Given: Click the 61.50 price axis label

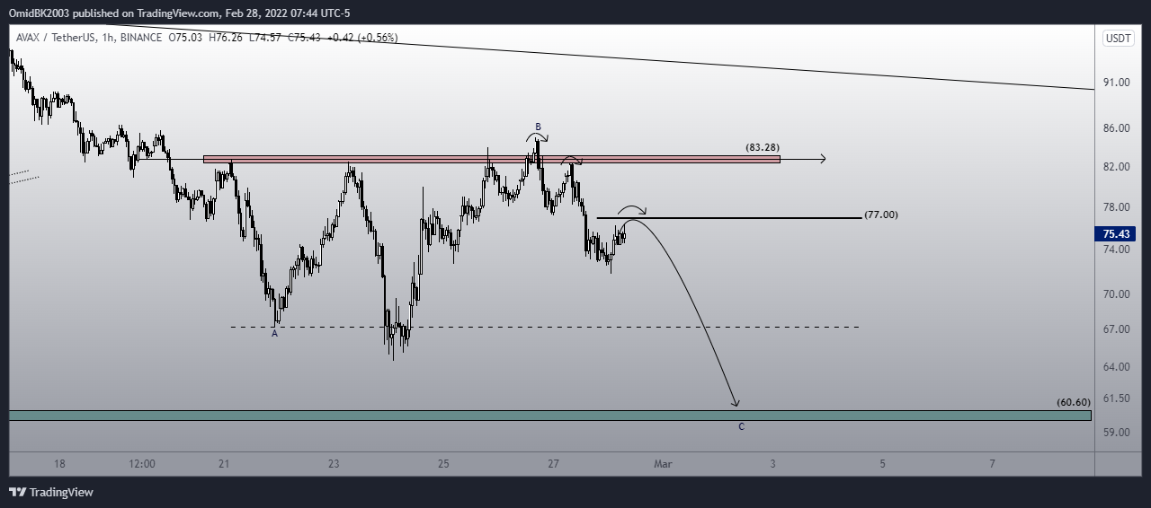Looking at the screenshot, I should pos(1118,399).
